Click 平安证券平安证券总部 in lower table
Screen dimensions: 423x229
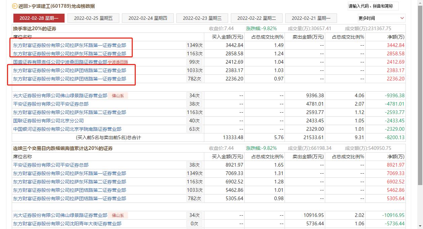(50, 165)
